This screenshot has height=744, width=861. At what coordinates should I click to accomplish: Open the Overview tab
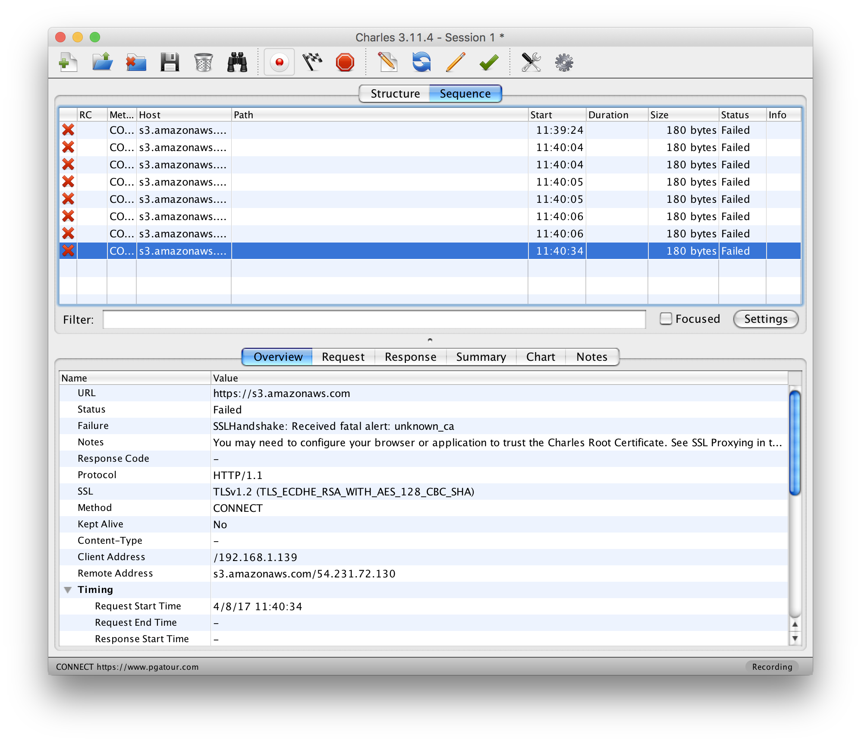click(277, 357)
